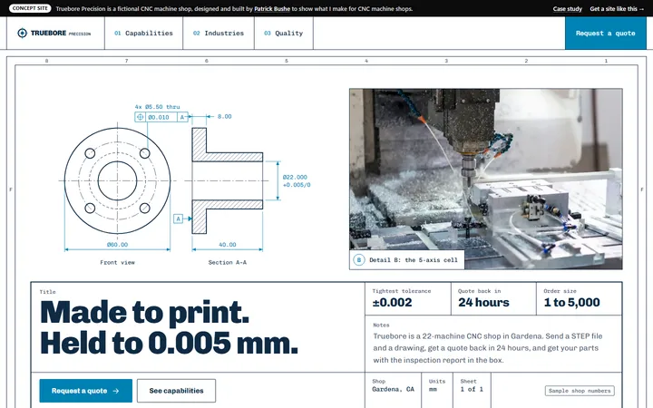
Task: Click the front view flange drawing
Action: coord(117,180)
